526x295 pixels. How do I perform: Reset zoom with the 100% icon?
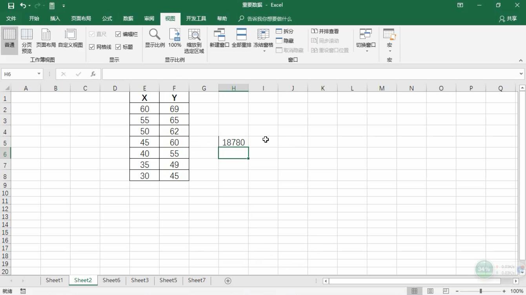[x=175, y=38]
